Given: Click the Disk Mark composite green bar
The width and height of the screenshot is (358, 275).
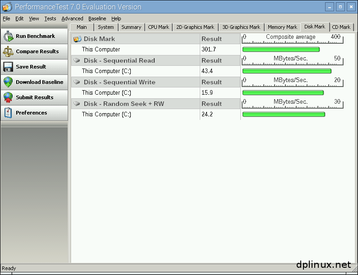Looking at the screenshot, I should click(x=281, y=49).
